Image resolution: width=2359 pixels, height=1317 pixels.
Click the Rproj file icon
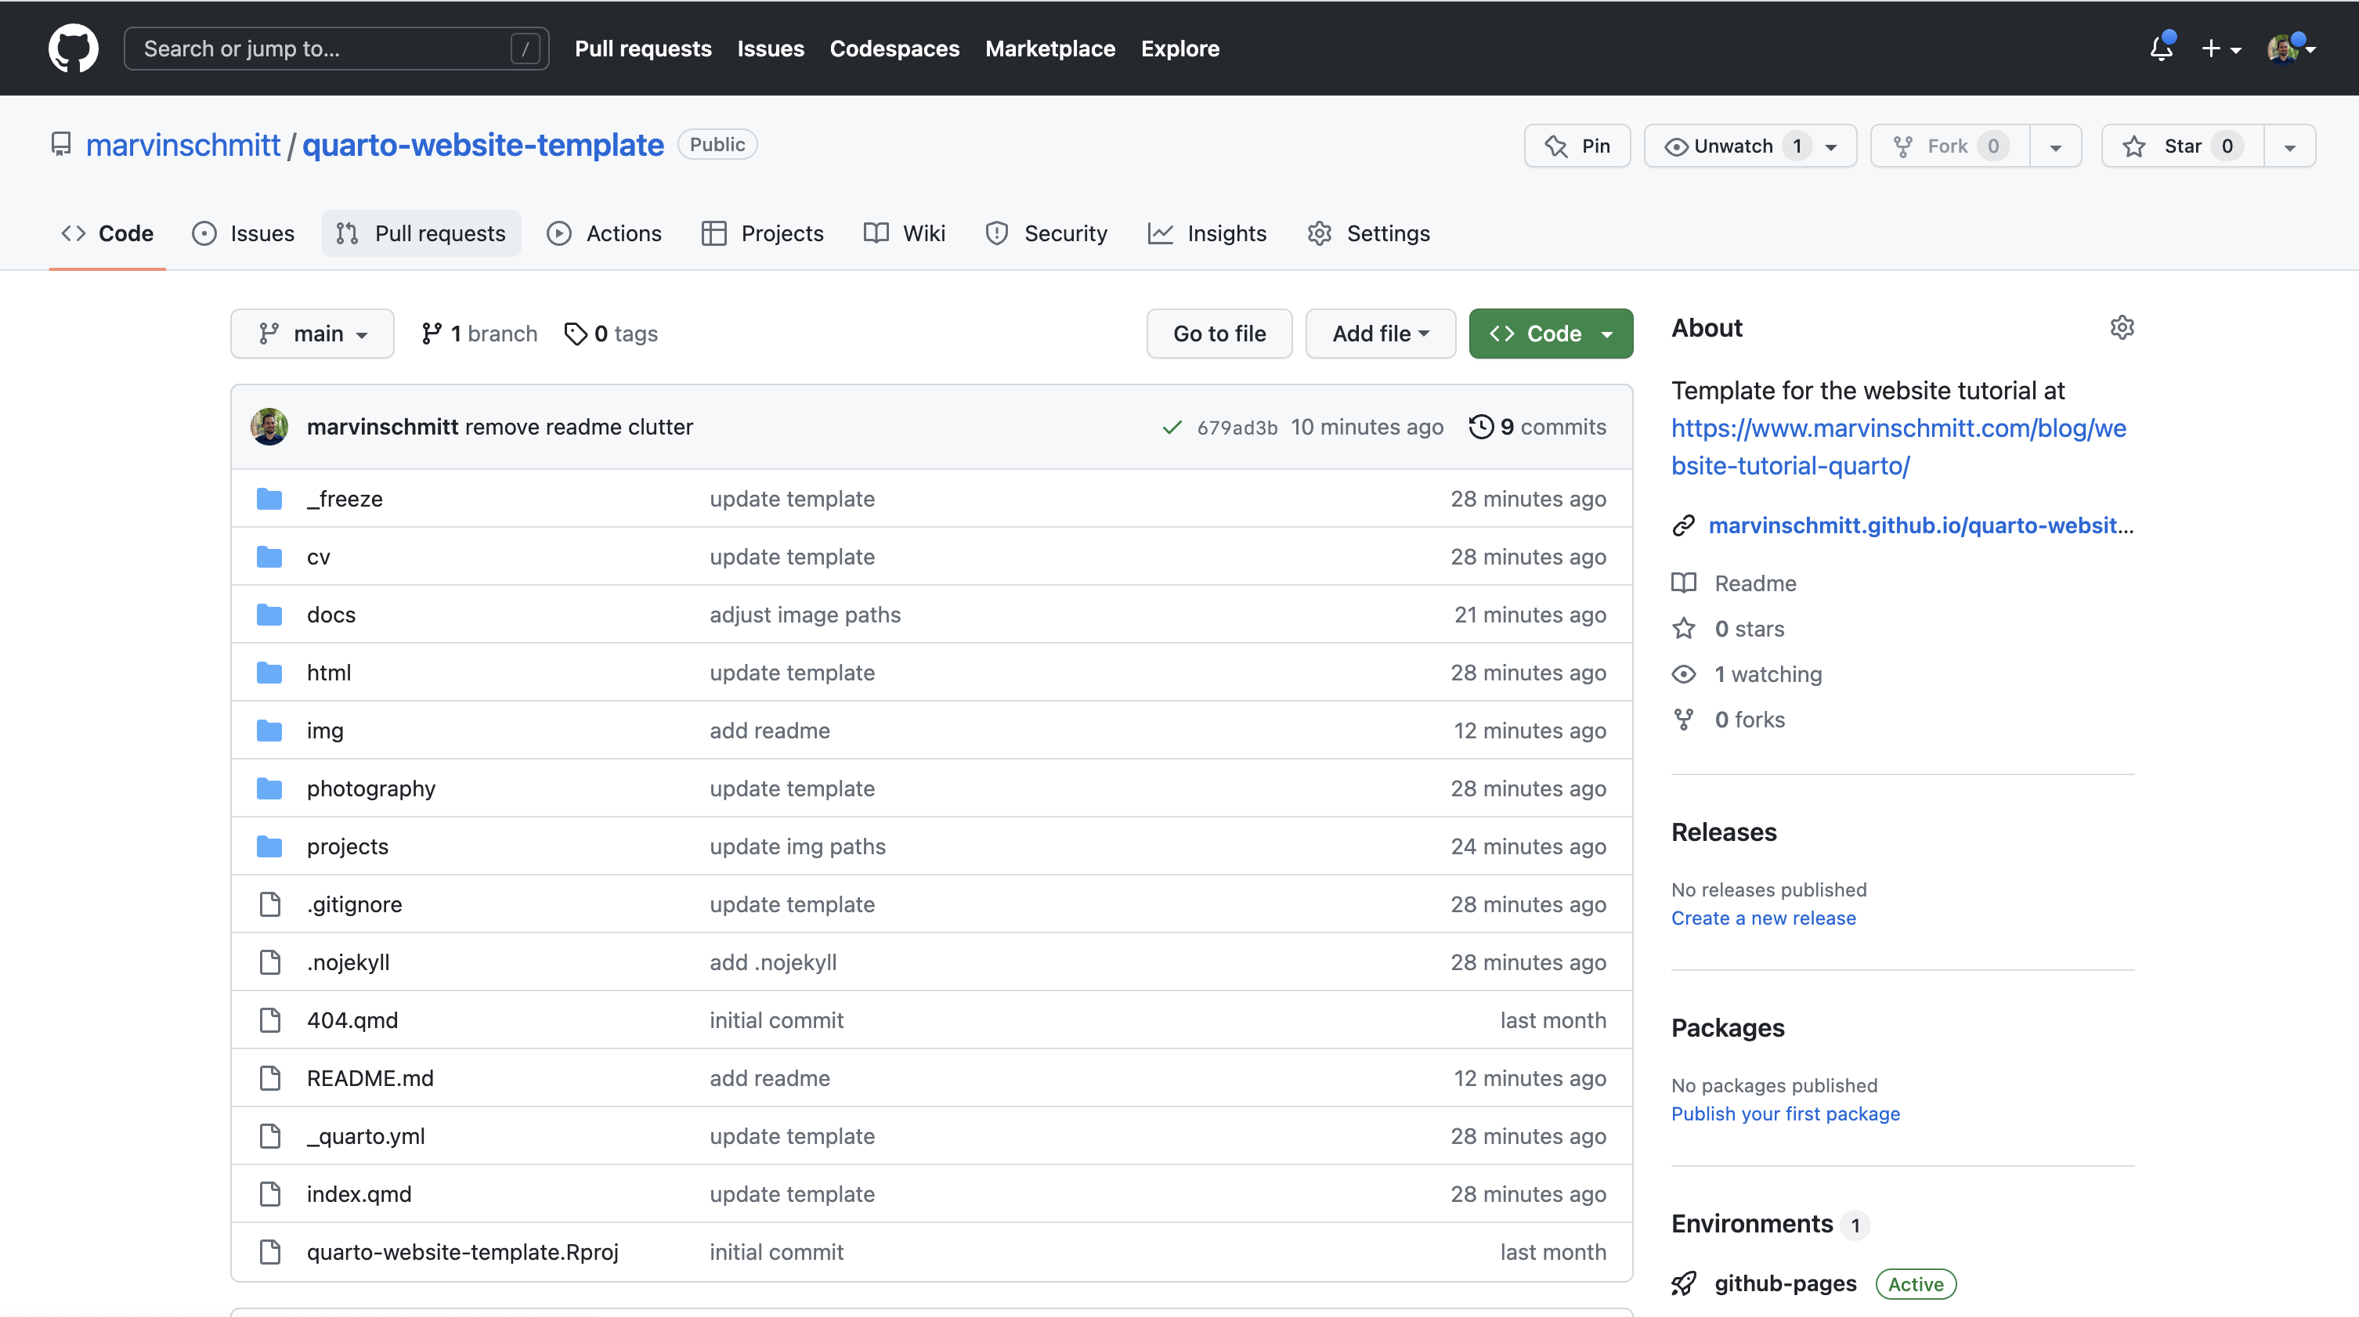(x=269, y=1252)
